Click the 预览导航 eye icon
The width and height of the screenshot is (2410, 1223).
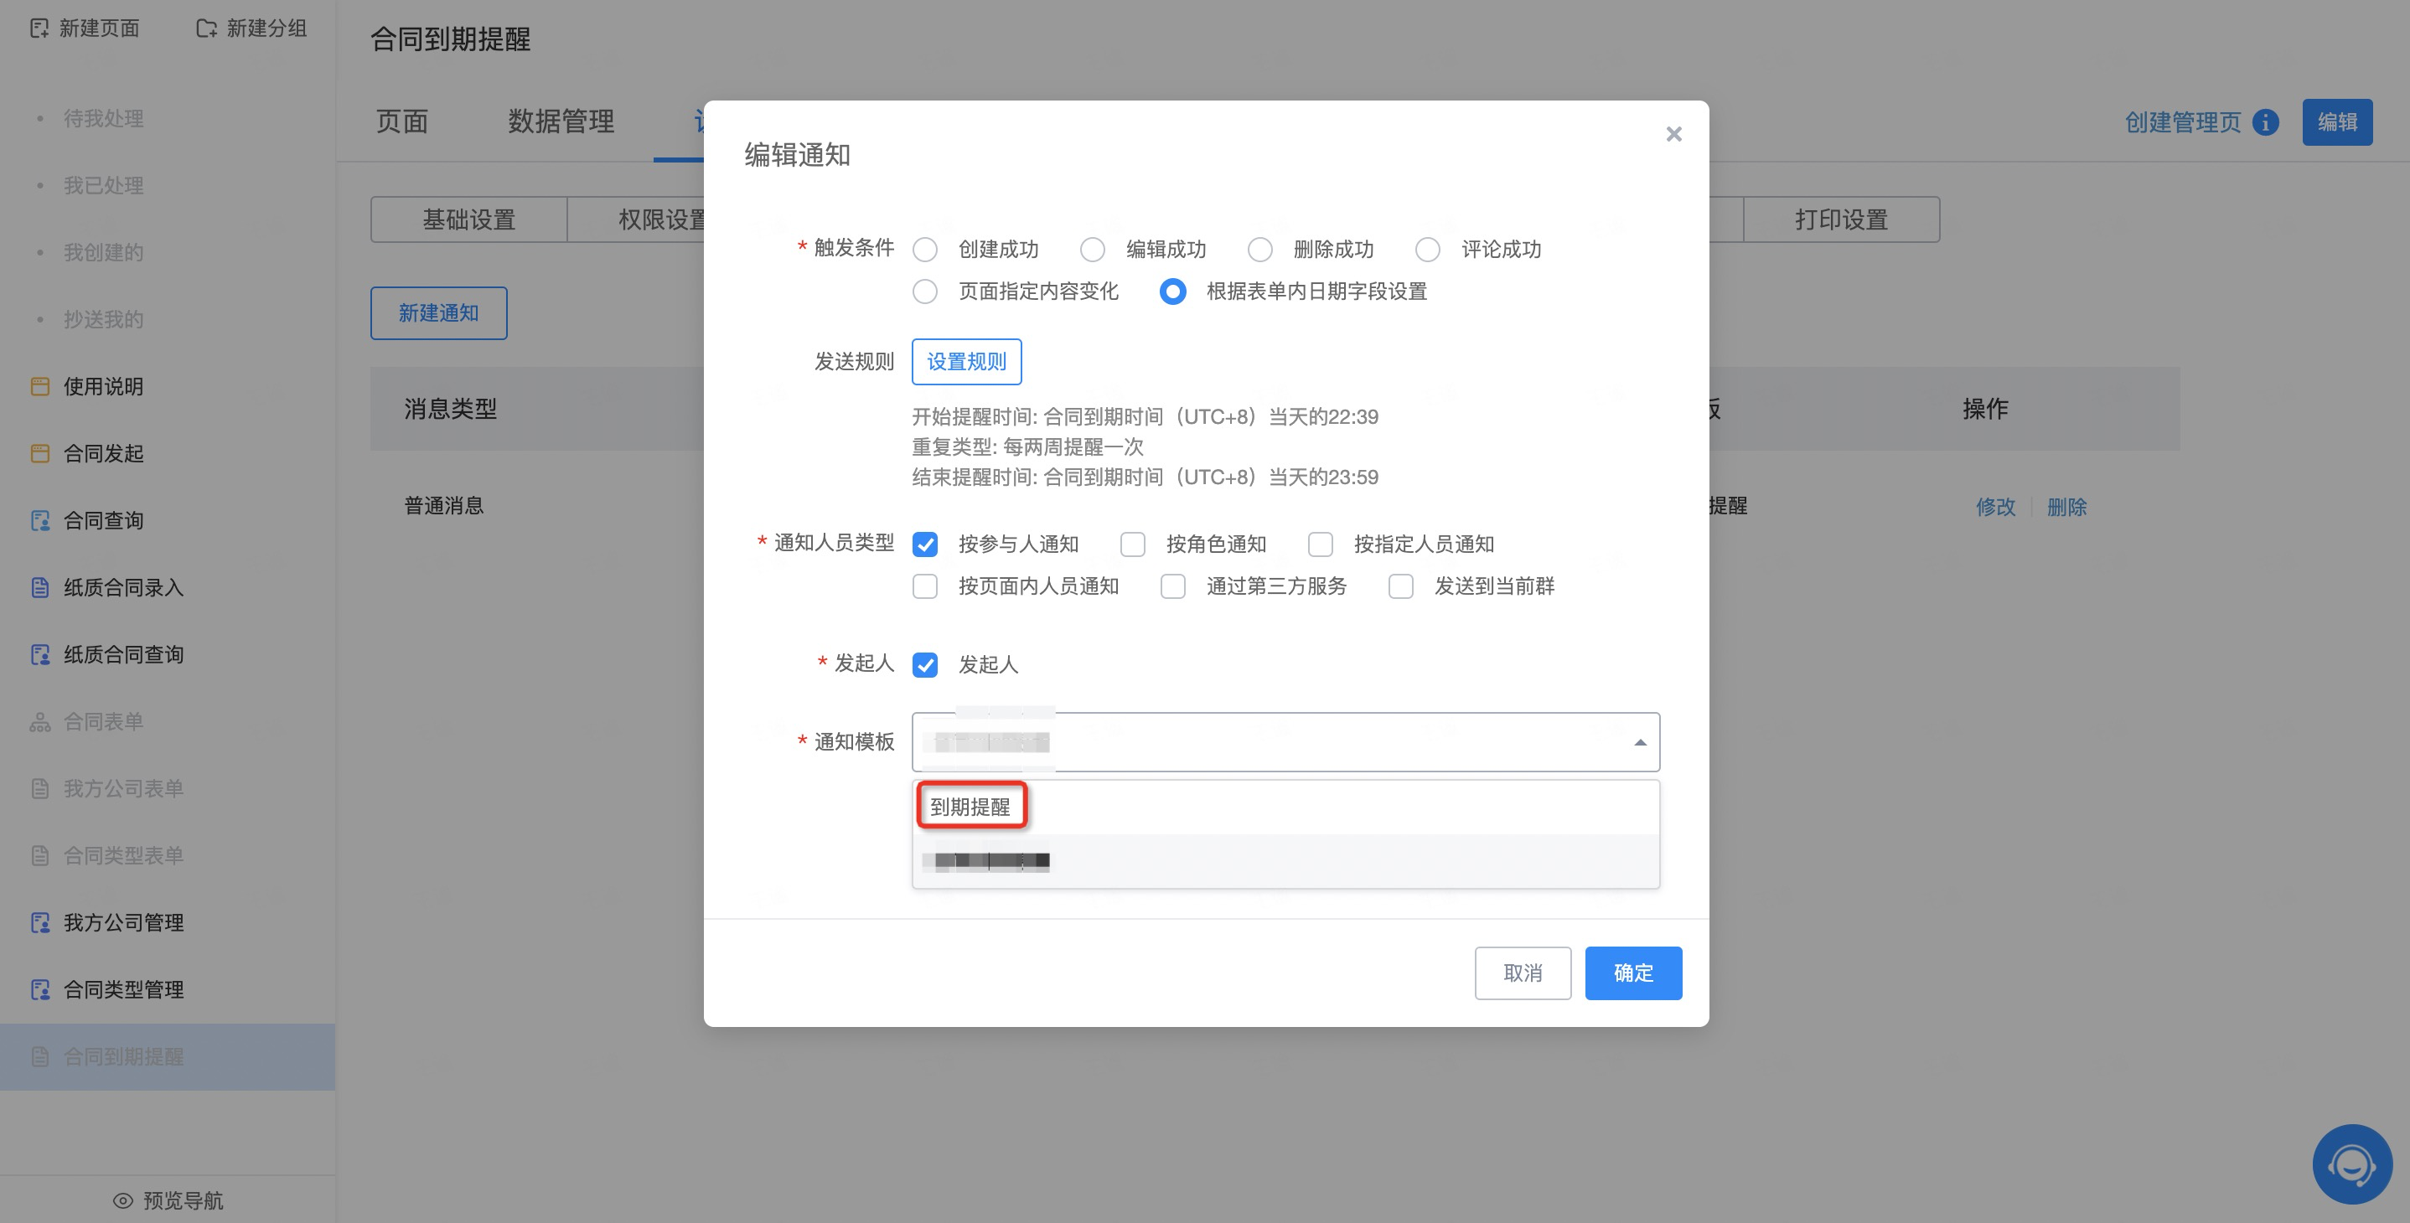coord(122,1200)
